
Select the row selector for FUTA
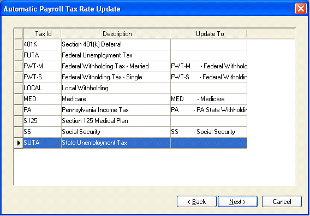tap(19, 55)
